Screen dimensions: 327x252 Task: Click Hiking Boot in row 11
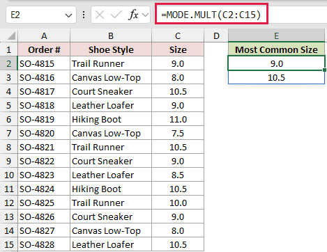pos(111,189)
